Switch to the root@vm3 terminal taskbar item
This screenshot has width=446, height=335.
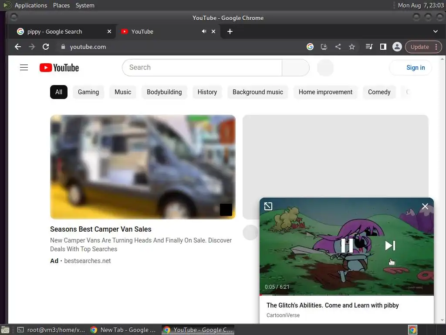pos(51,330)
